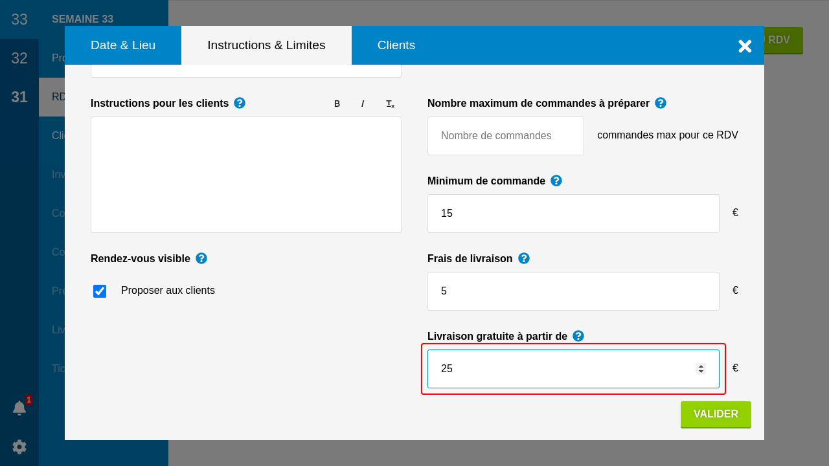Image resolution: width=829 pixels, height=466 pixels.
Task: Show help for Frais de livraison
Action: coord(524,258)
